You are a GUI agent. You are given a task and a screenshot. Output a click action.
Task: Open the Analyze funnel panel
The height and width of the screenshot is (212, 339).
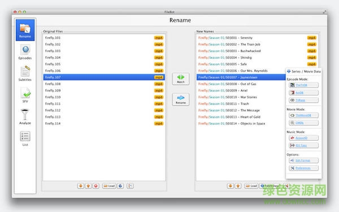point(25,117)
